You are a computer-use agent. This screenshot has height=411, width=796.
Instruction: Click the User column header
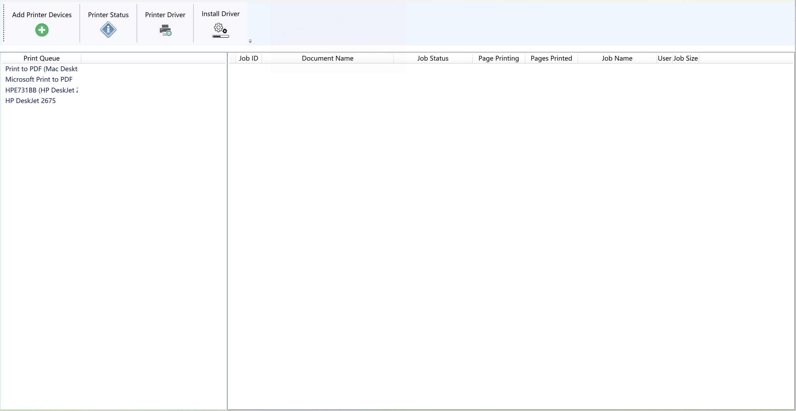point(664,58)
